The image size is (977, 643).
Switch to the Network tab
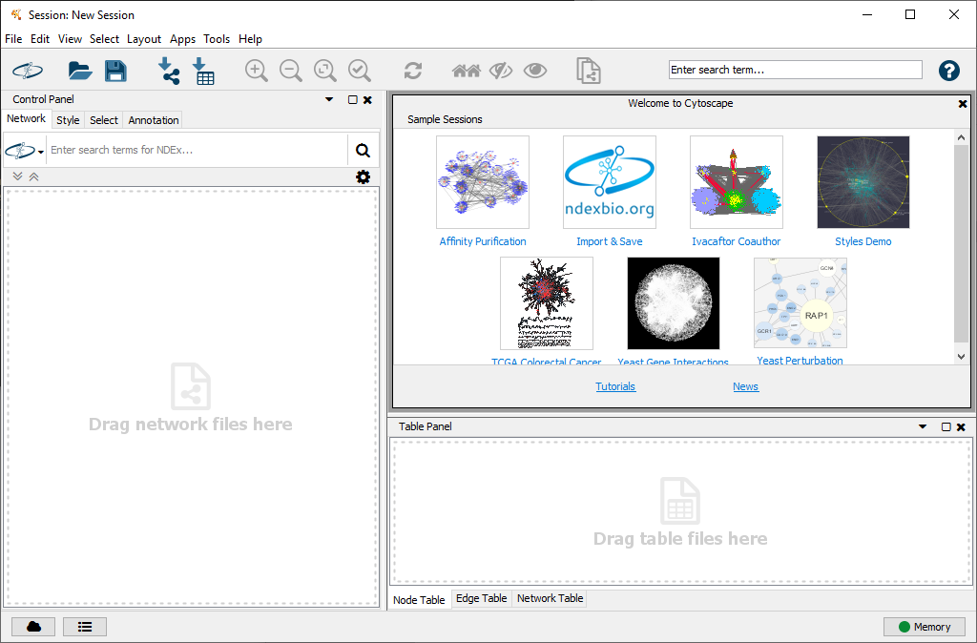click(26, 118)
